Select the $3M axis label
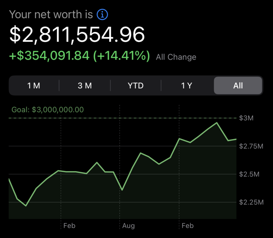This screenshot has width=273, height=238. 246,118
